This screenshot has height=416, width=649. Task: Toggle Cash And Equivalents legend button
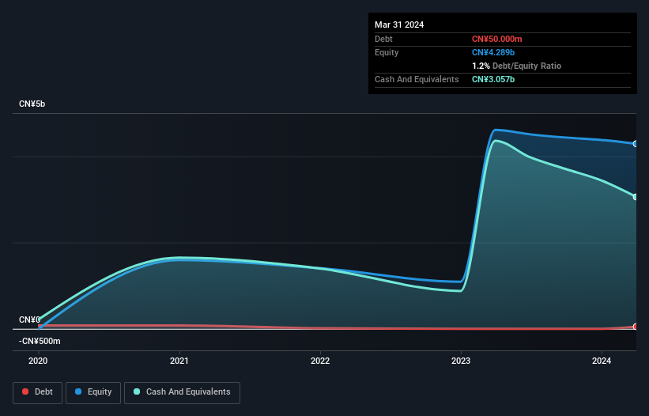182,392
